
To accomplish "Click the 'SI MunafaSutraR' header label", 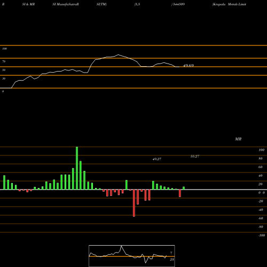I will 66,4.
